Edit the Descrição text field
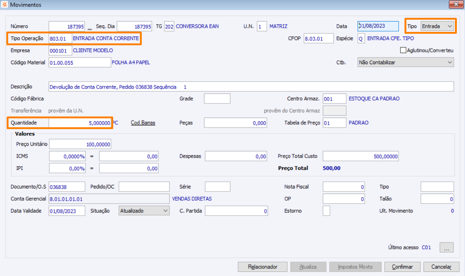The height and width of the screenshot is (276, 465). [x=251, y=86]
